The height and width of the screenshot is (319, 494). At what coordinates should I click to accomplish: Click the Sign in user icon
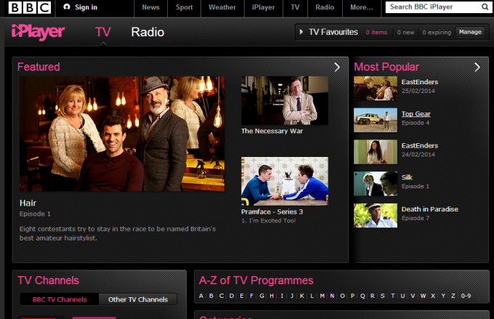[67, 7]
